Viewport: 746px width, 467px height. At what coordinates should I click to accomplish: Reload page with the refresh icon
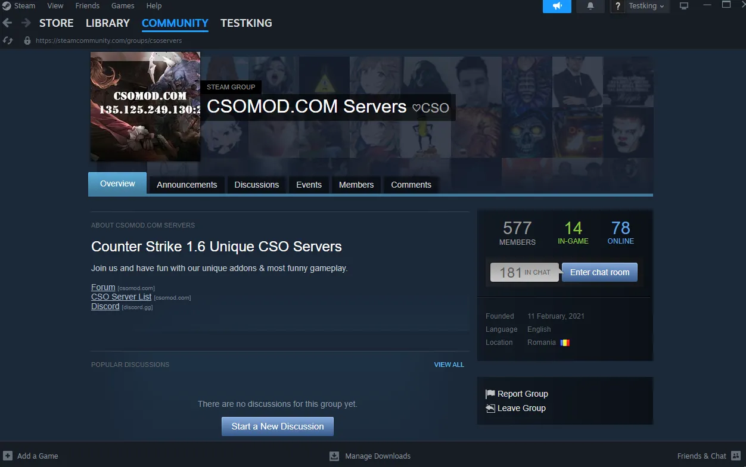click(x=8, y=41)
